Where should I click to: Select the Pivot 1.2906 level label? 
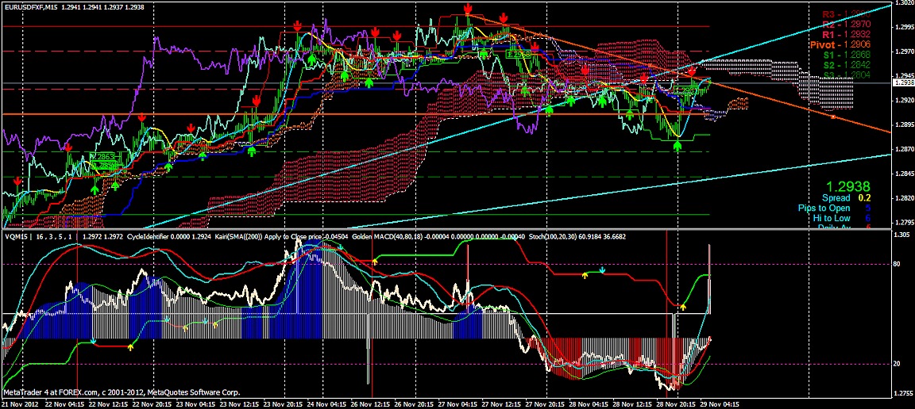point(847,45)
